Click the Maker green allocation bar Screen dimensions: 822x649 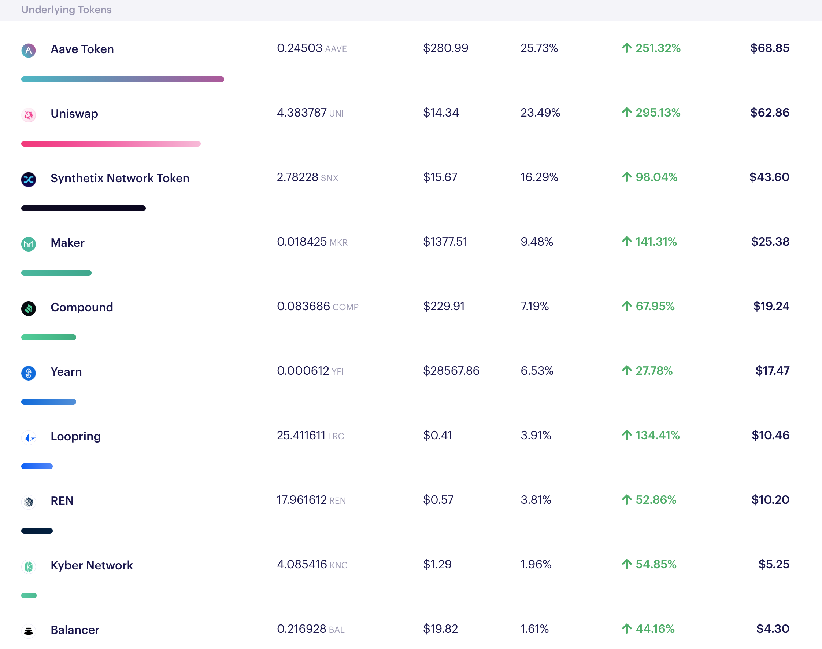pos(56,273)
